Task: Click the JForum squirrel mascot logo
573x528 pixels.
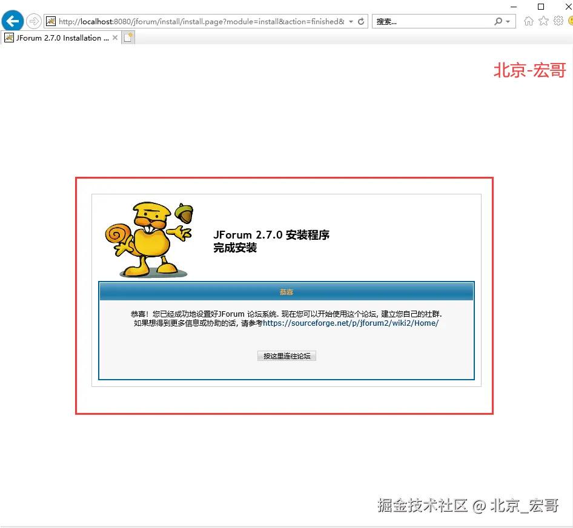Action: click(x=149, y=240)
